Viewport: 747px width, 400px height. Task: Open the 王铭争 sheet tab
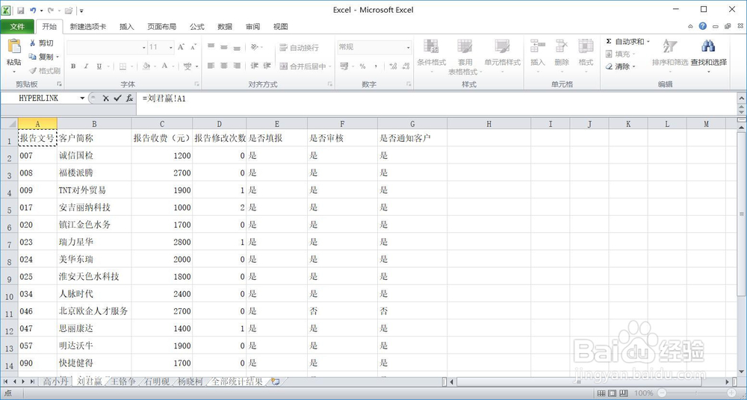[x=123, y=381]
